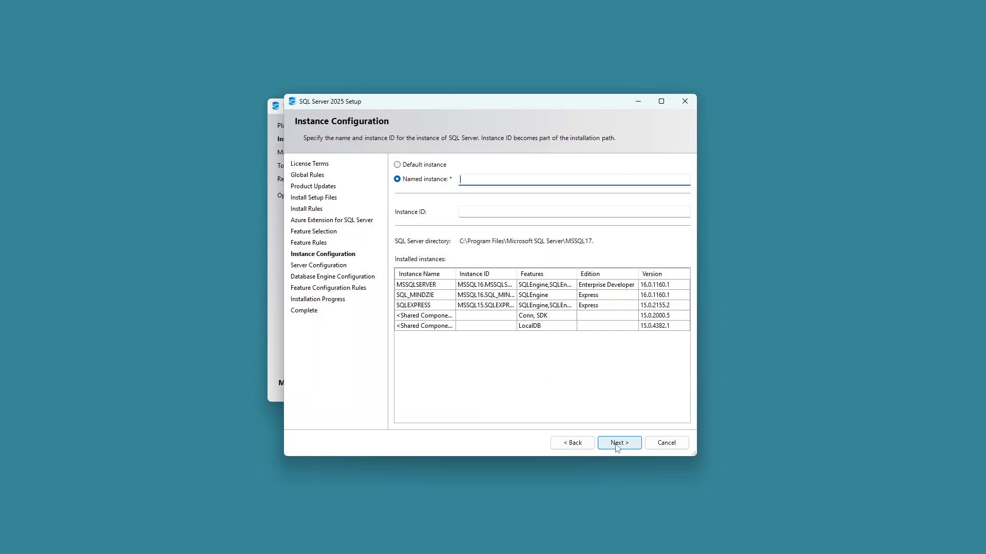Sort by the Version column header

(664, 274)
